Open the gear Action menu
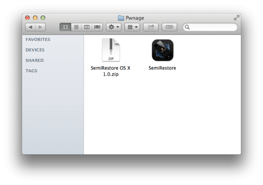 click(x=114, y=27)
